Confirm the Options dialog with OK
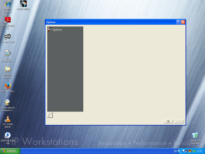This screenshot has height=154, width=205. 168,122
